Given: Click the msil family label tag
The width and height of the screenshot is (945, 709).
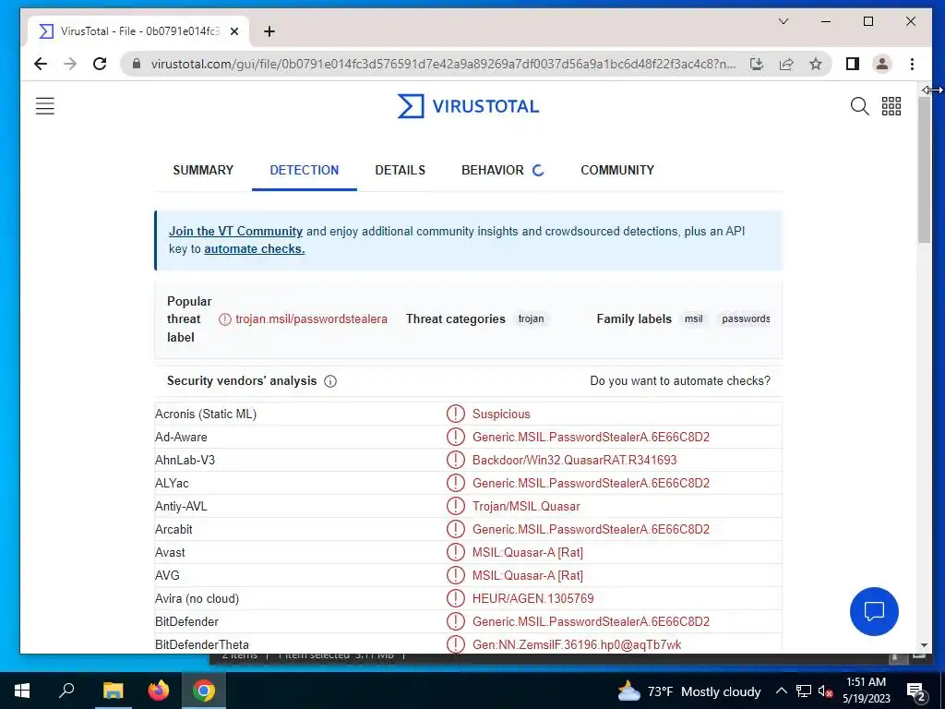Looking at the screenshot, I should 694,318.
